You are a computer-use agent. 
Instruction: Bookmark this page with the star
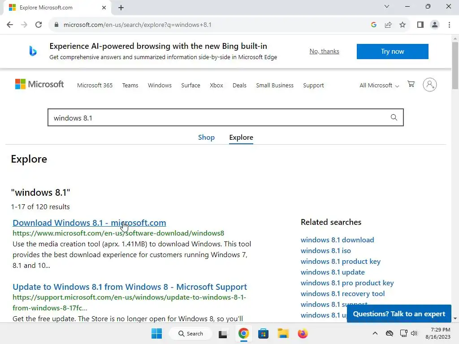403,25
